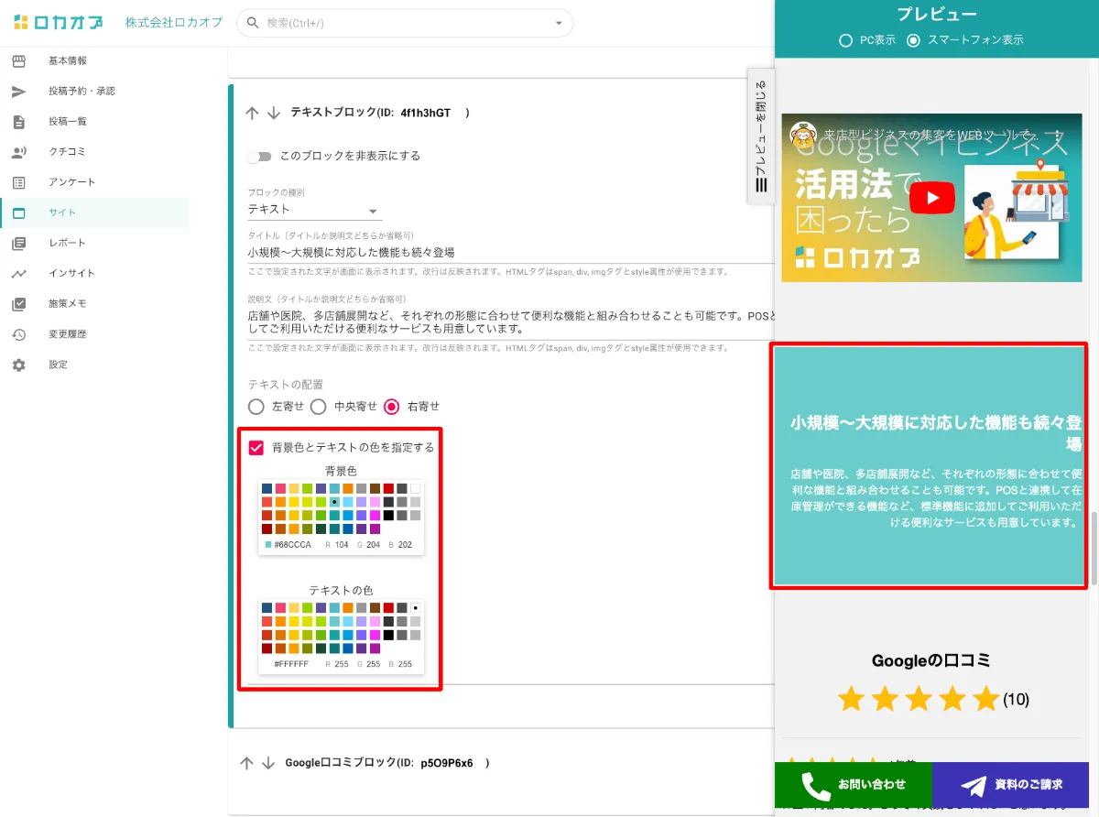This screenshot has width=1099, height=817.
Task: Click the クチコミ reviews icon
Action: pyautogui.click(x=20, y=151)
